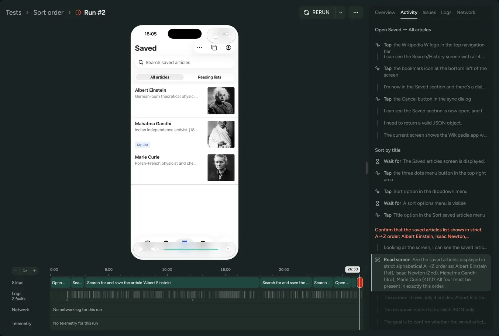Open the profile icon in the Saved screen
Viewport: 499px width, 336px height.
(x=228, y=48)
